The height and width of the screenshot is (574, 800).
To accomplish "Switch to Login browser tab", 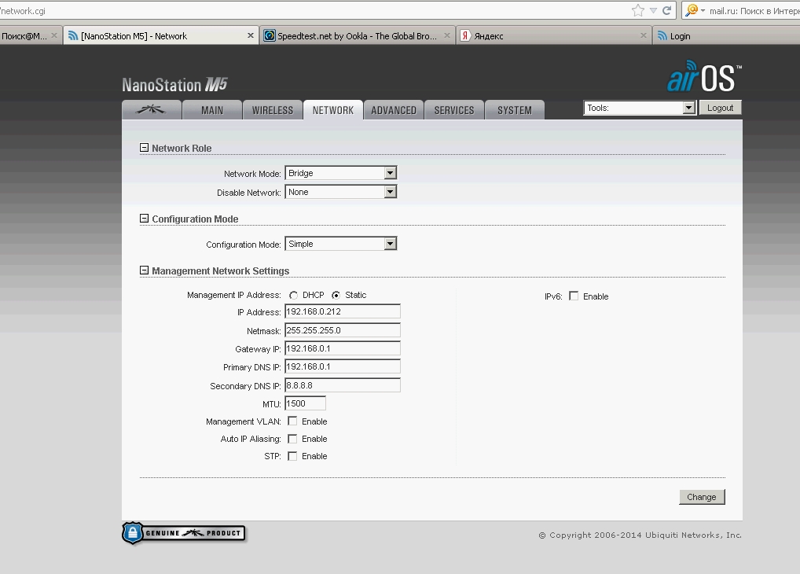I will coord(727,35).
